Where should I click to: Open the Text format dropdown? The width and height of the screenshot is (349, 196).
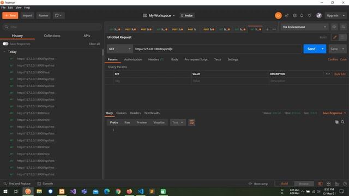coord(178,122)
